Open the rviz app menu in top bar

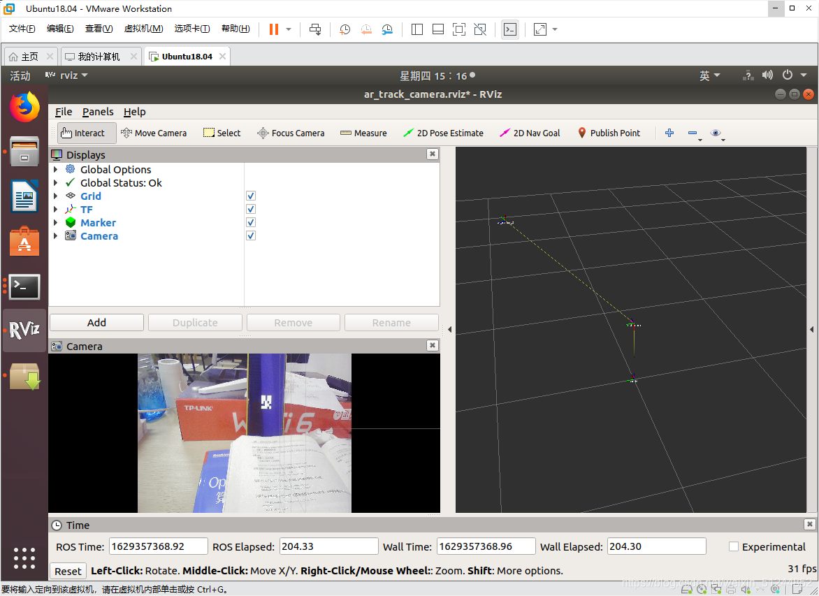pyautogui.click(x=66, y=75)
